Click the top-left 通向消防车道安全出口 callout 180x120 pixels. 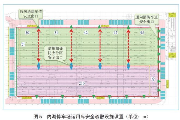pos(31,14)
